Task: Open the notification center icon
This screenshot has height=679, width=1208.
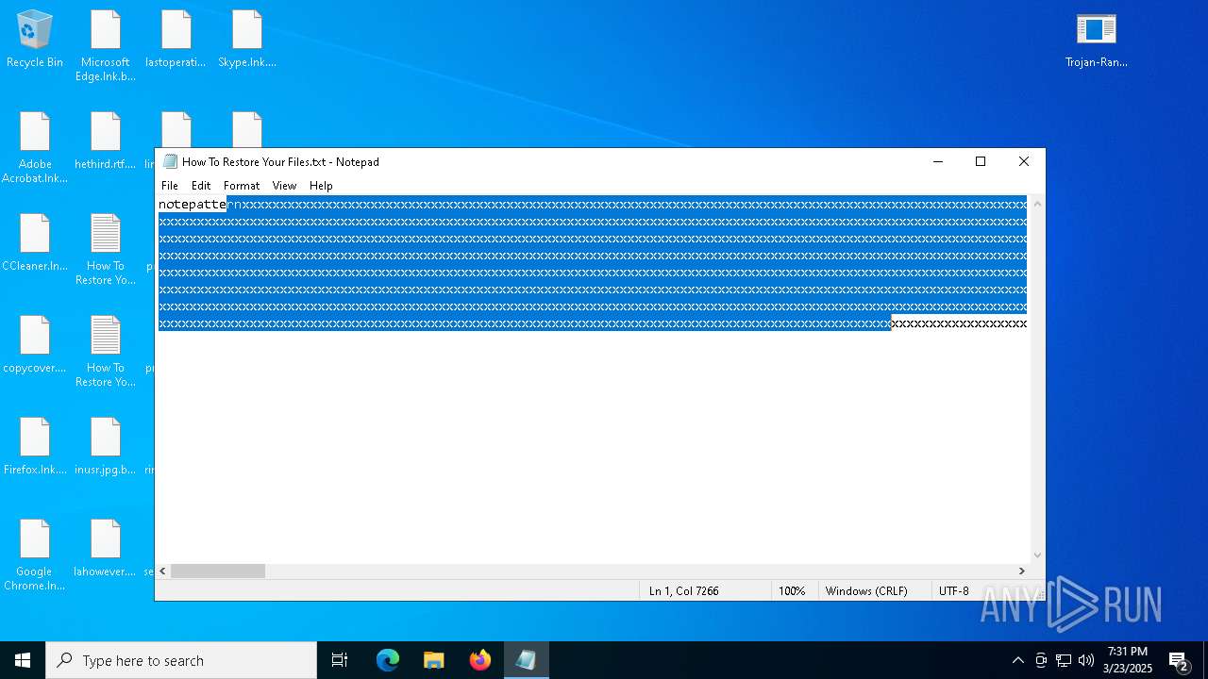Action: 1179,660
